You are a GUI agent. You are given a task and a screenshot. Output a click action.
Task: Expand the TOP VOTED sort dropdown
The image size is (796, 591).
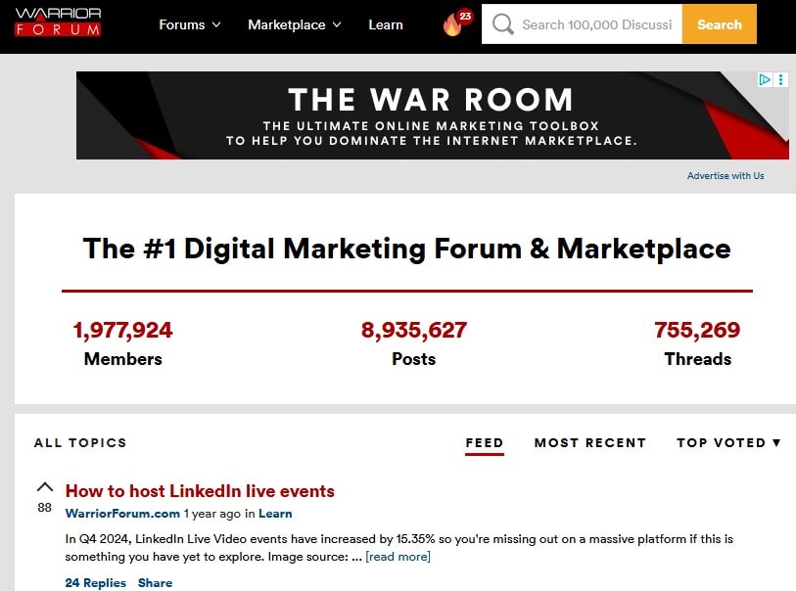728,442
